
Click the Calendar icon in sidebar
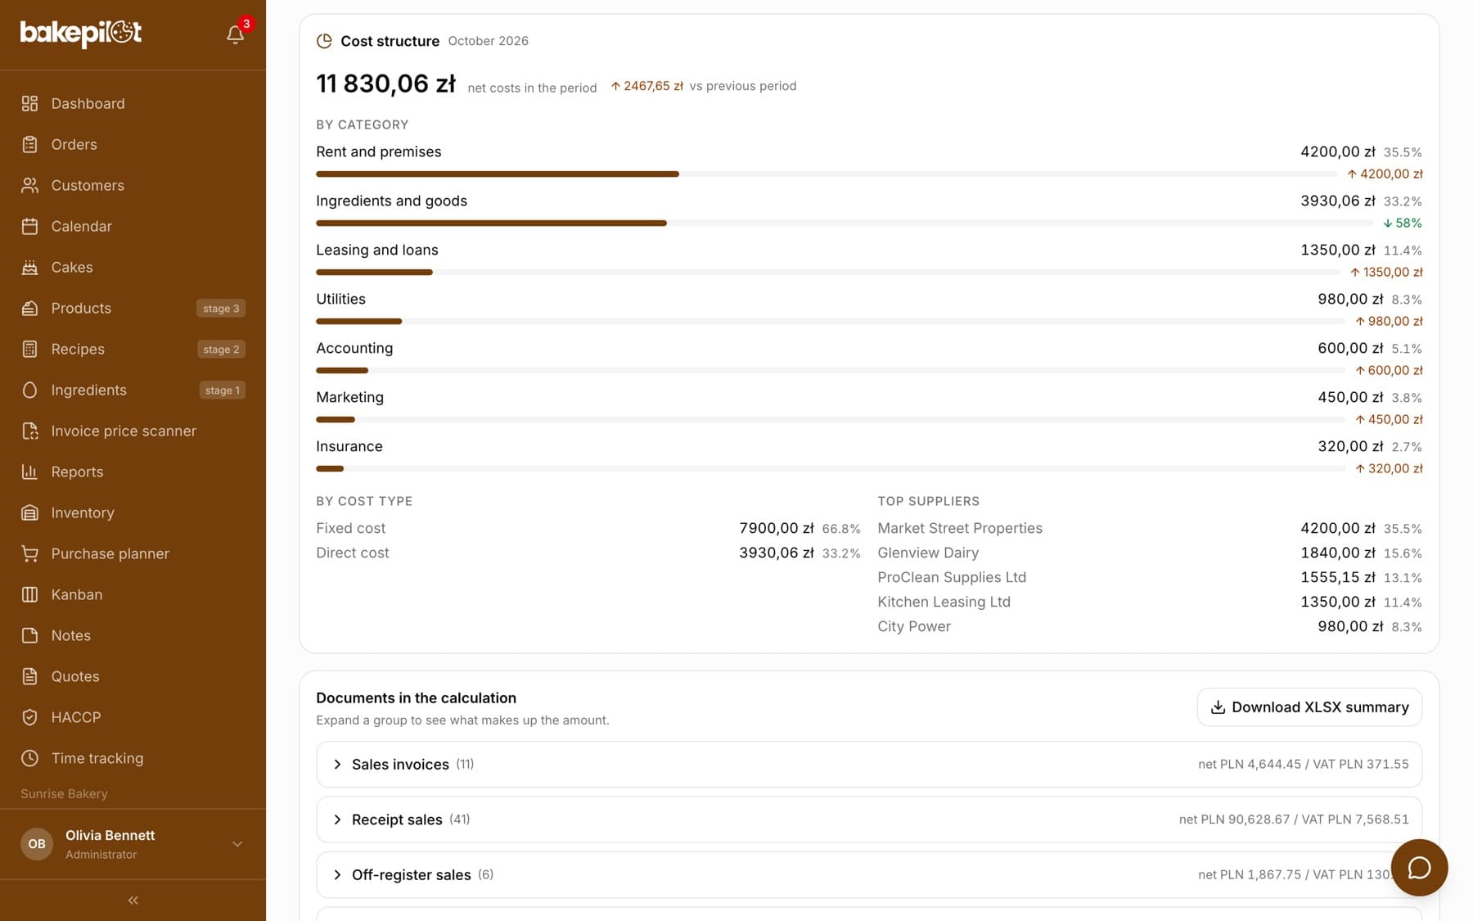tap(30, 226)
